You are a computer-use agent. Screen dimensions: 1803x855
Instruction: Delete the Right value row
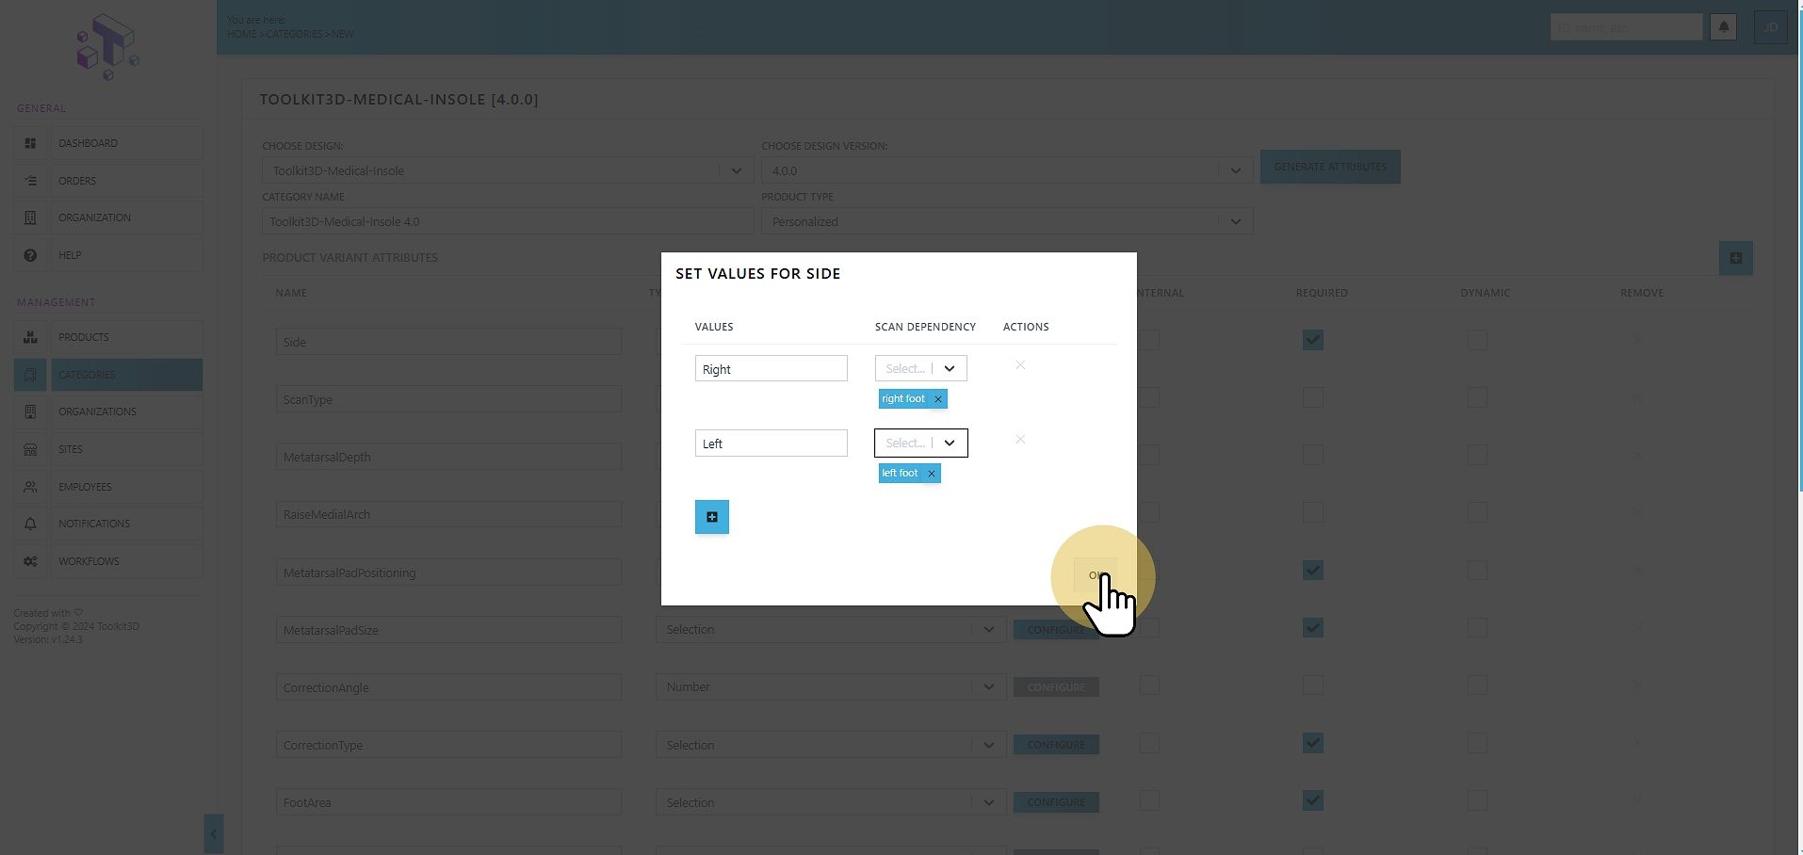1020,365
